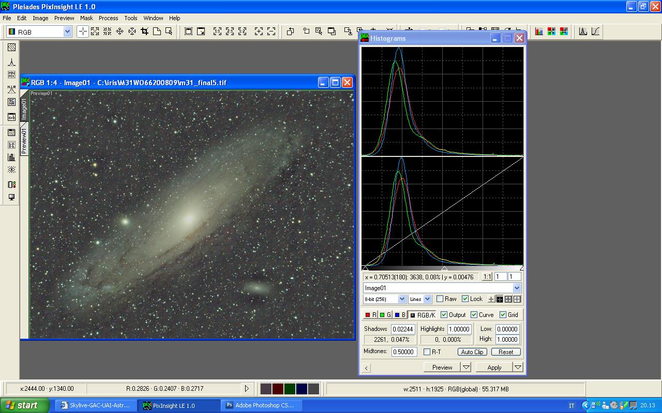662x413 pixels.
Task: Open the File menu
Action: (x=7, y=18)
